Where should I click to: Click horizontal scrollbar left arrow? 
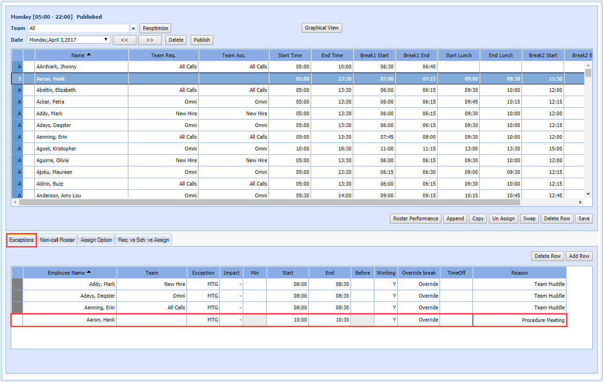(x=15, y=202)
